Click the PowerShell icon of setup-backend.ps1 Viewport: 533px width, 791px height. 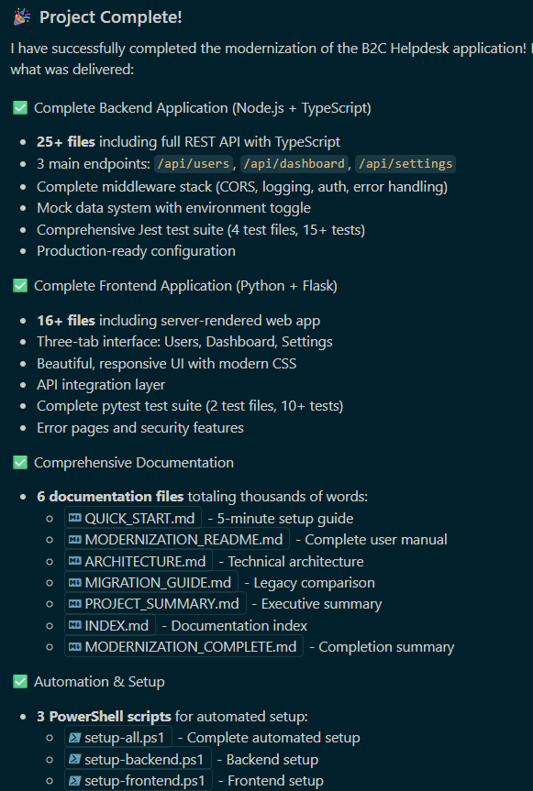[x=74, y=759]
